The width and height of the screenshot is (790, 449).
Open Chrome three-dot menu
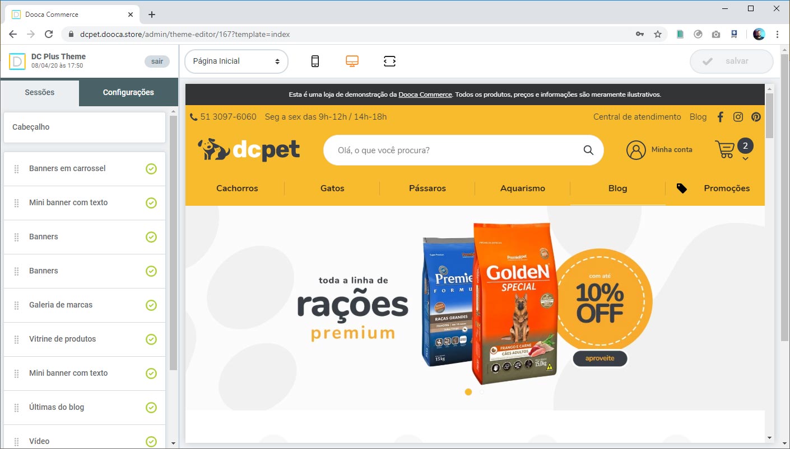click(x=778, y=34)
